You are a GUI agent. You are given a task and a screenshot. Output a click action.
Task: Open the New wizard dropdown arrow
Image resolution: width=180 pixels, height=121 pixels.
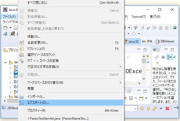click(x=10, y=28)
